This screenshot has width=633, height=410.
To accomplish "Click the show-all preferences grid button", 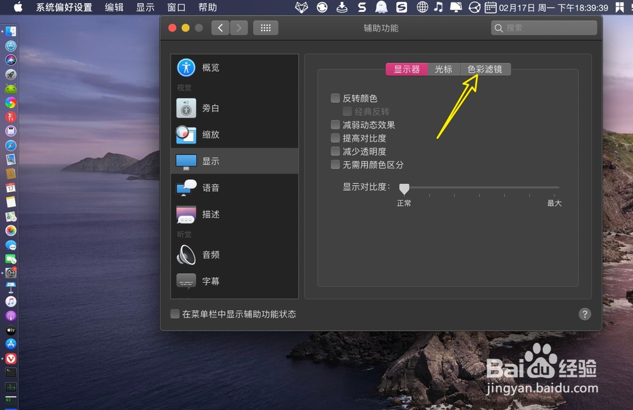I will [x=265, y=27].
